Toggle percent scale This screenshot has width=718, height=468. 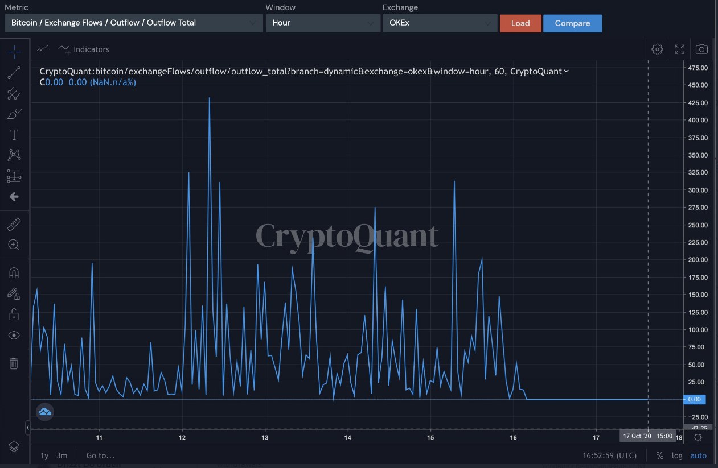pyautogui.click(x=659, y=455)
